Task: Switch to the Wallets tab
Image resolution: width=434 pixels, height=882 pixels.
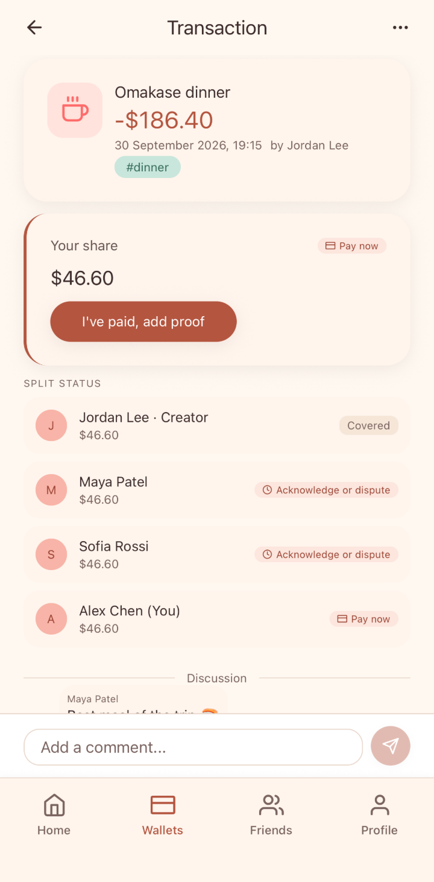Action: (x=163, y=814)
